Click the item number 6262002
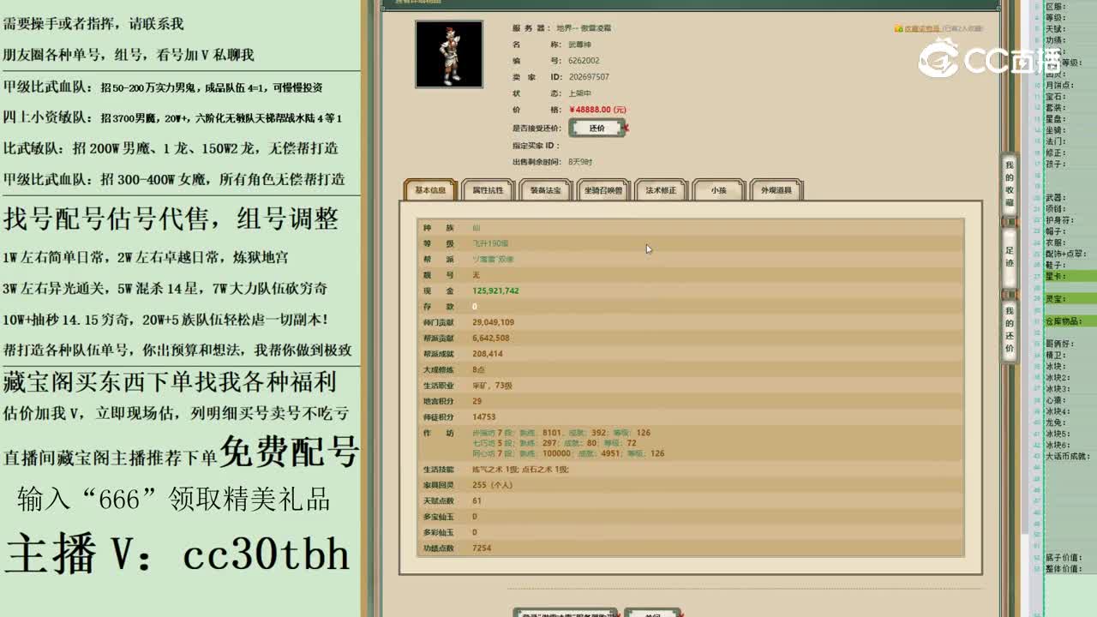This screenshot has height=617, width=1097. pos(584,61)
